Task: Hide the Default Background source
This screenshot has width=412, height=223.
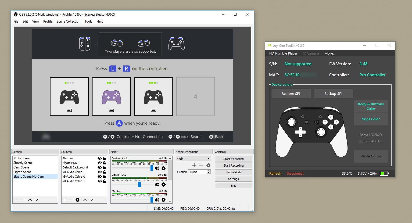Action: [100, 167]
